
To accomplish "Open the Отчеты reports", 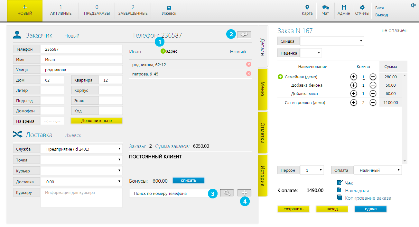I will tap(362, 11).
